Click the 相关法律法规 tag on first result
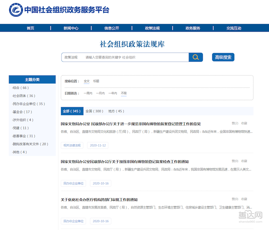The height and width of the screenshot is (230, 269). click(72, 145)
